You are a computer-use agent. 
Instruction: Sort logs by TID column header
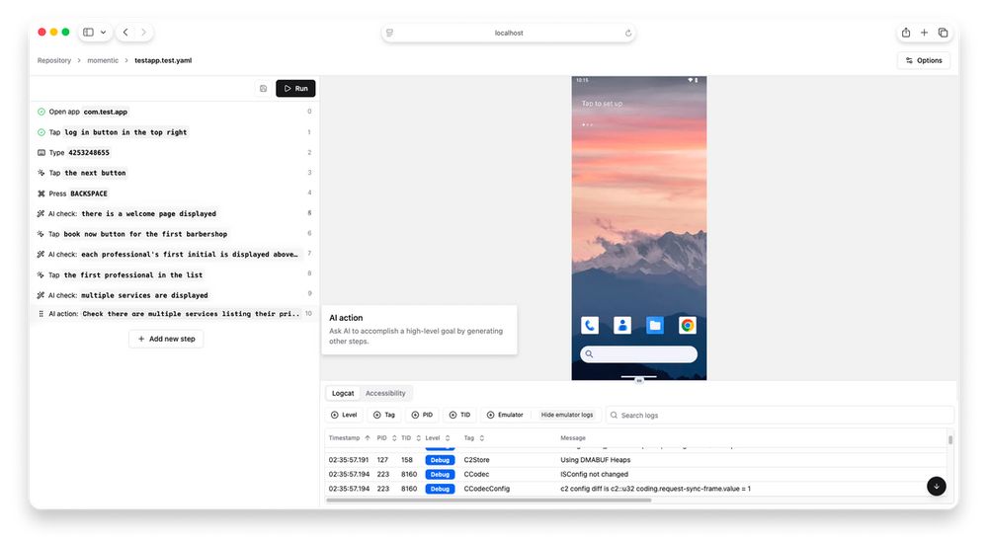coord(411,437)
